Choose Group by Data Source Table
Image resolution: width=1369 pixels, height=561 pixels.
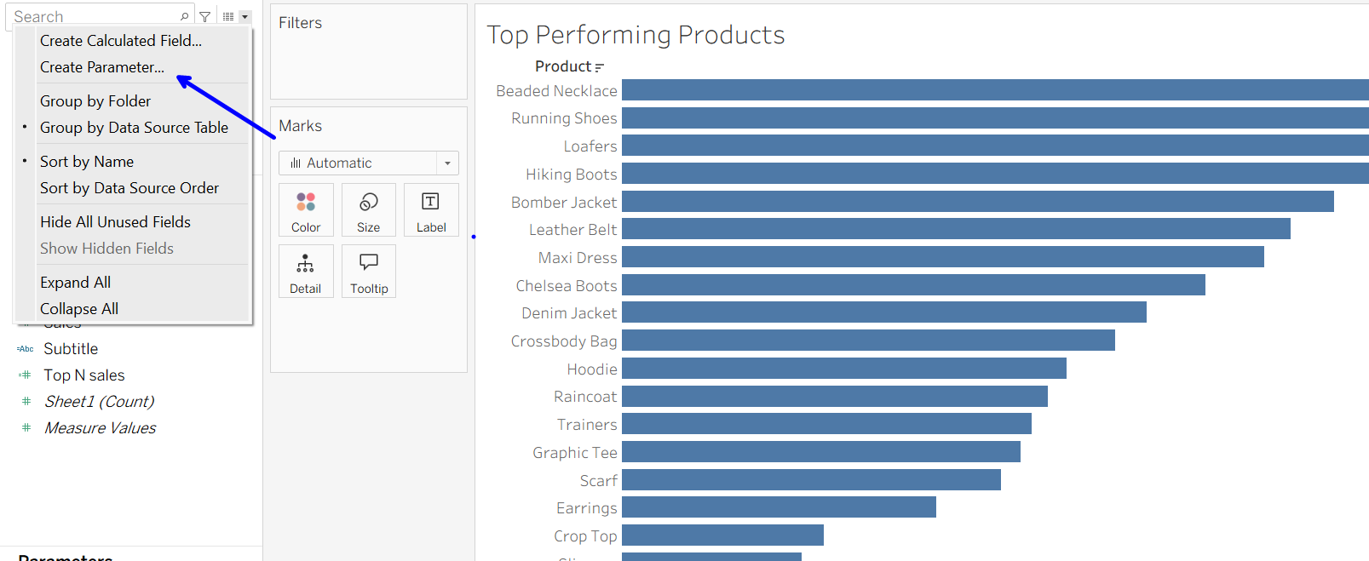click(x=134, y=128)
